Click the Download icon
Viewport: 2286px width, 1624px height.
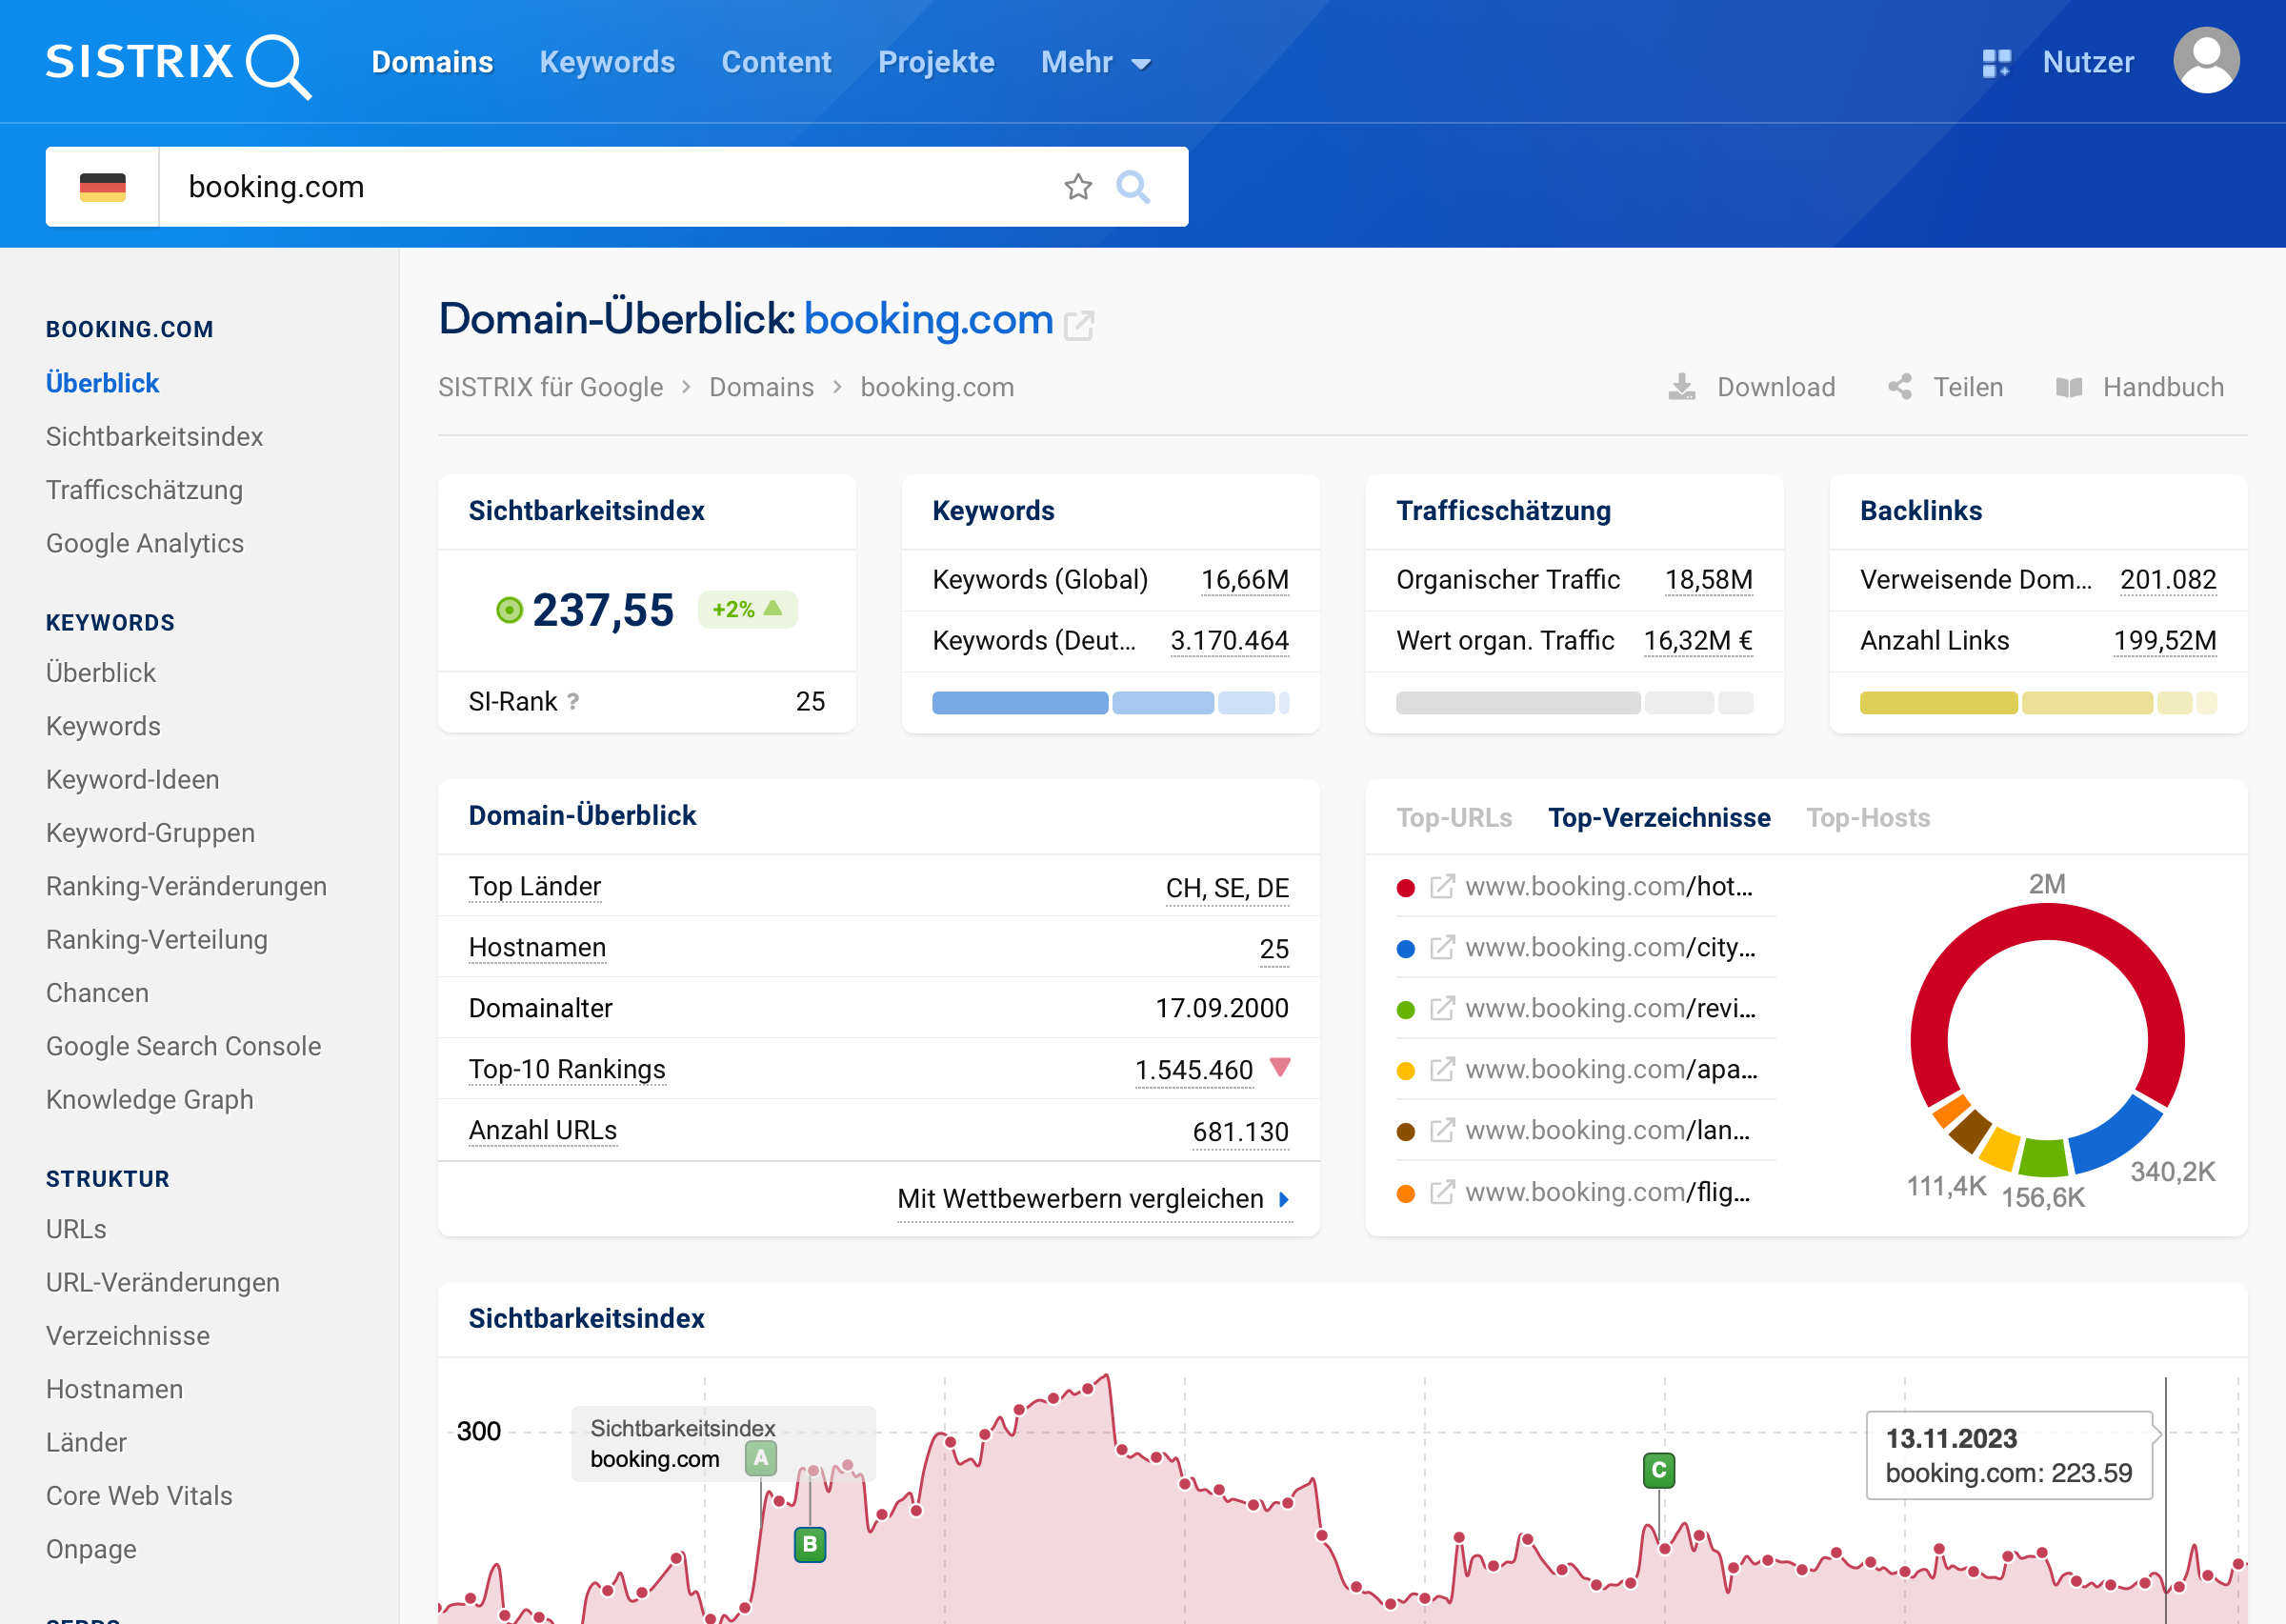[1681, 387]
